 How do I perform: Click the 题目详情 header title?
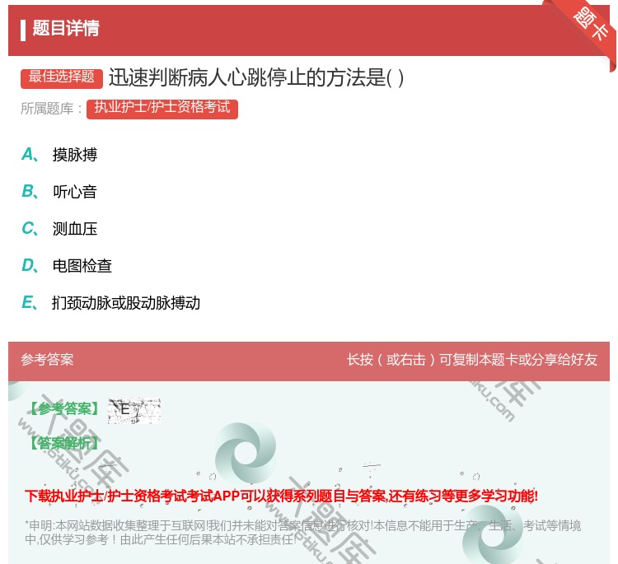coord(66,28)
